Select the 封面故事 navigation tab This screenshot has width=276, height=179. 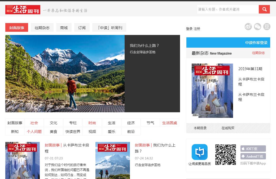17,28
